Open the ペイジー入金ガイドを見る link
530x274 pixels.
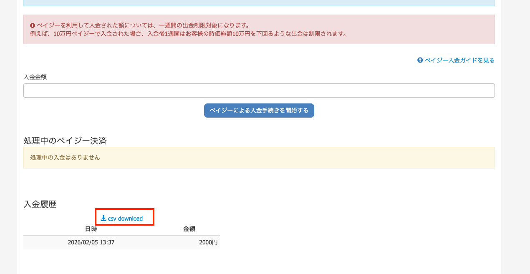459,60
